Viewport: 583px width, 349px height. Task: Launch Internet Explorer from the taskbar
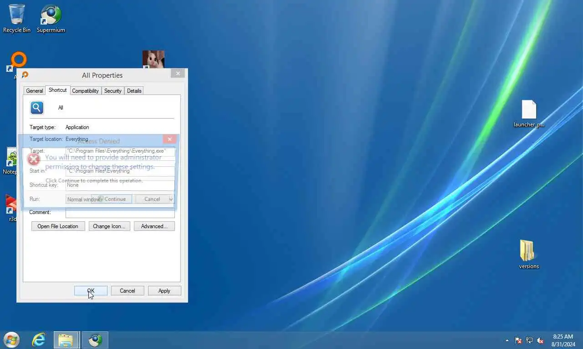[39, 340]
